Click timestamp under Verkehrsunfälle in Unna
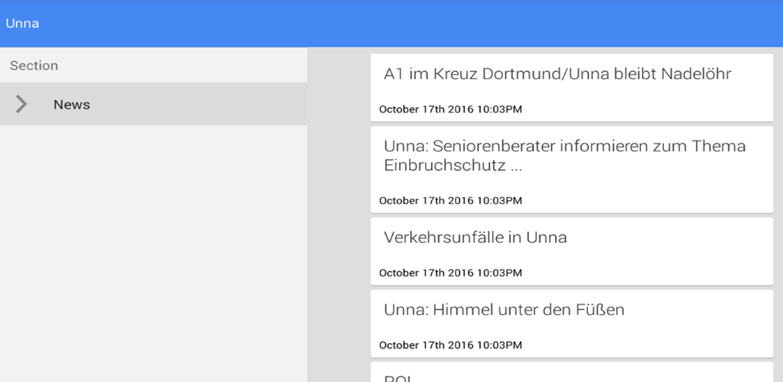This screenshot has height=382, width=783. 450,273
